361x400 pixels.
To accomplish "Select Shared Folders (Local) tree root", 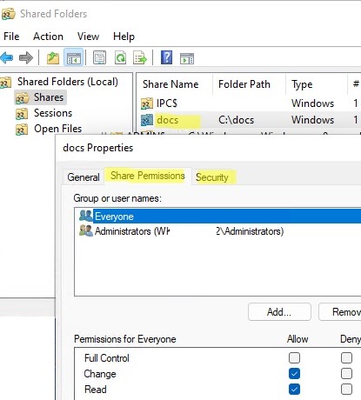I will point(68,82).
